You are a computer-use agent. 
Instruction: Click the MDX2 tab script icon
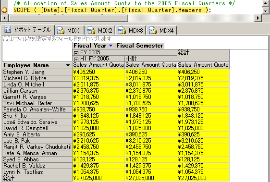(x=91, y=30)
